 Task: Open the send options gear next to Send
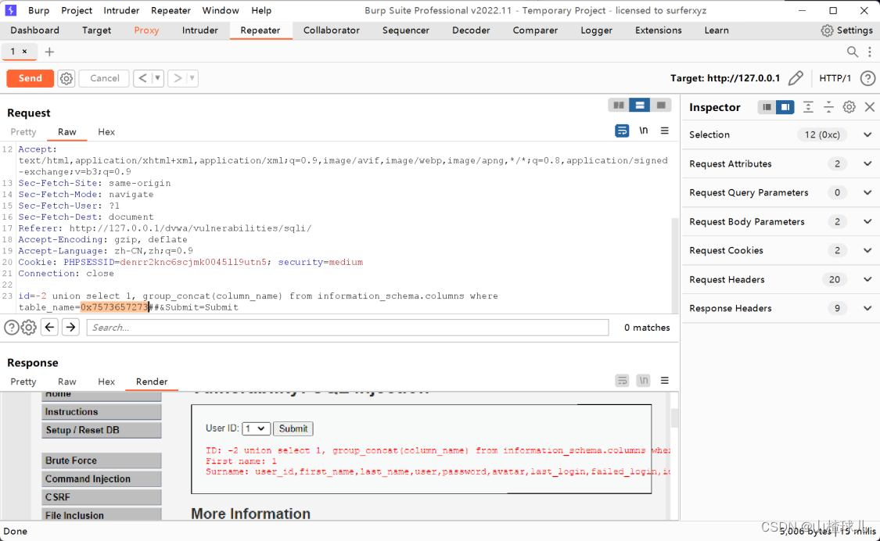pyautogui.click(x=66, y=78)
